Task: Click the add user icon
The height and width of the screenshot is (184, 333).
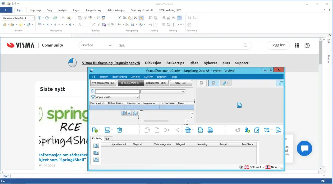Action: 247,130
